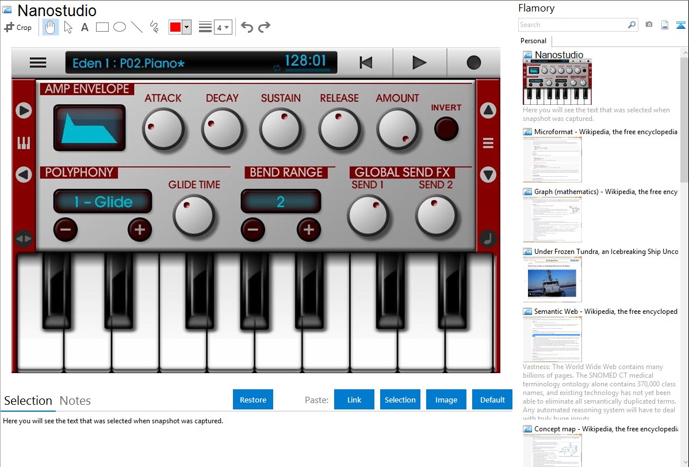The width and height of the screenshot is (689, 467).
Task: Click the keyboard icon on left strip
Action: coord(24,143)
